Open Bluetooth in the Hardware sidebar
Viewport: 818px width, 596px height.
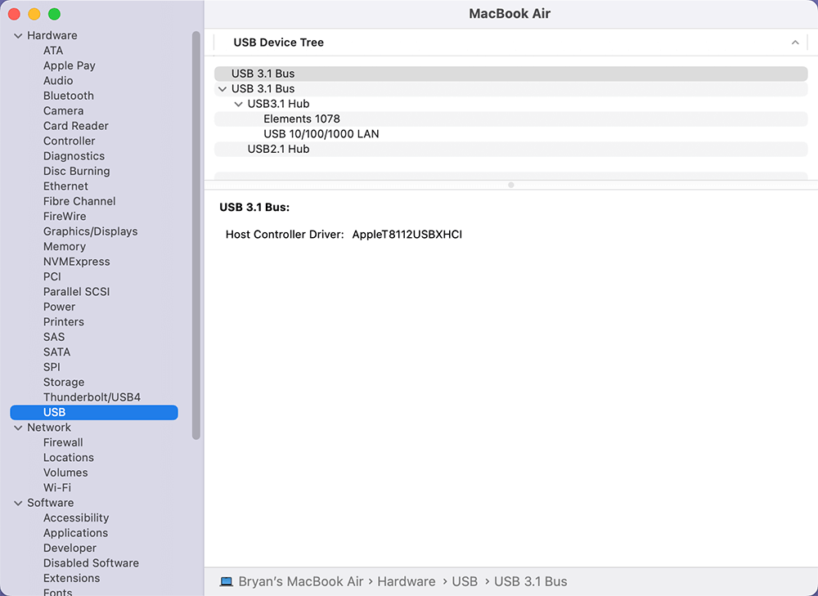click(68, 96)
